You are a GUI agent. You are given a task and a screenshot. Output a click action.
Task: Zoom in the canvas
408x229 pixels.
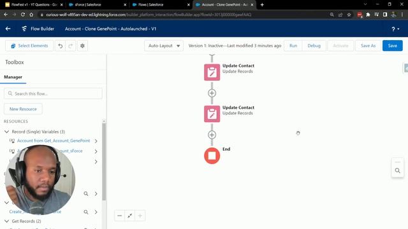pyautogui.click(x=140, y=216)
